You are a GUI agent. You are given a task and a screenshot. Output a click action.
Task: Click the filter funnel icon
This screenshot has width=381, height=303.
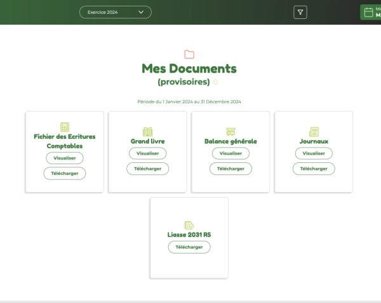[300, 12]
